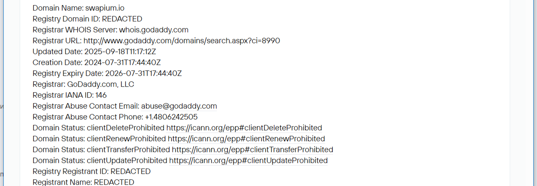Click the abuse@godaddy.com email address
Screen dimensions: 537x186
[x=179, y=106]
